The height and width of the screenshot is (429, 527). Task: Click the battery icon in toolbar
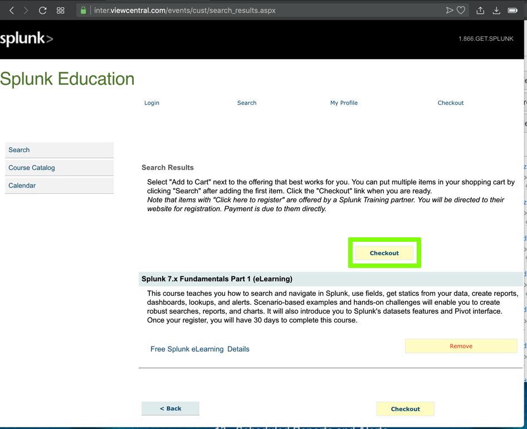[x=513, y=11]
